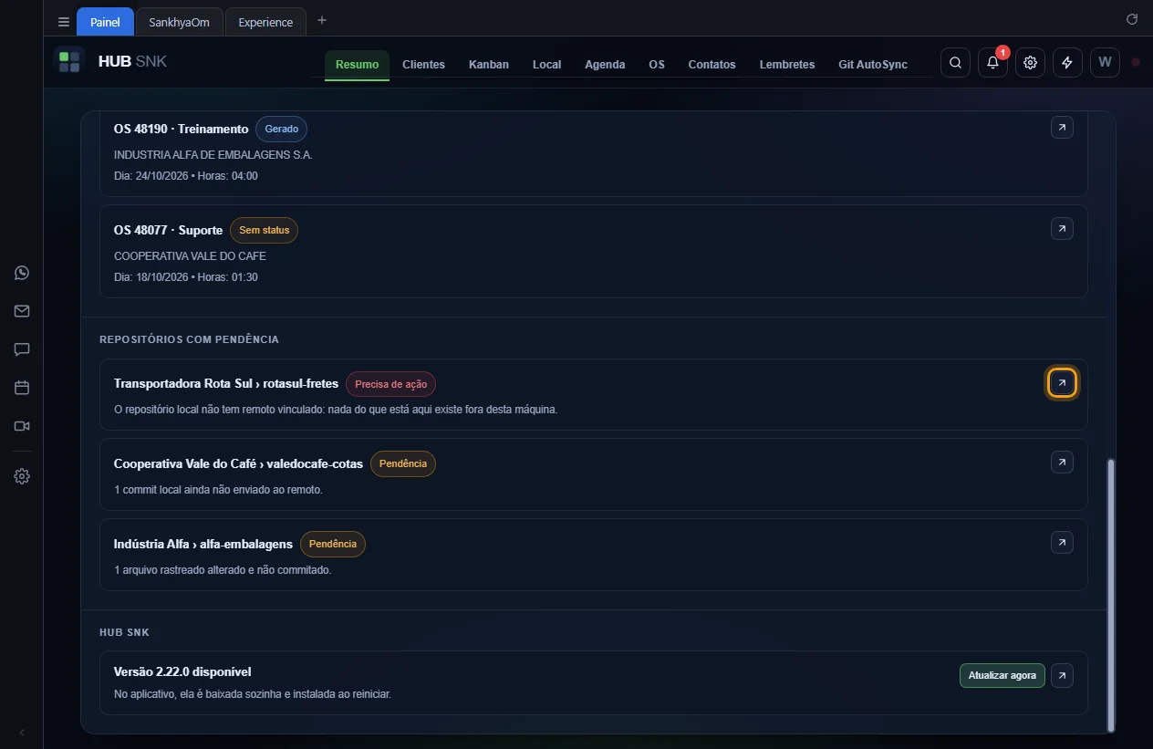Click OS 48077 · Suporte title

[x=168, y=230]
